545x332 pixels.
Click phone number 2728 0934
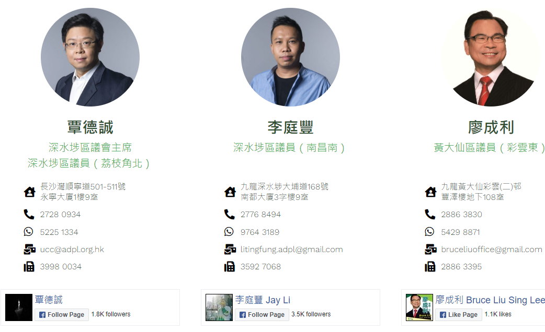(60, 215)
